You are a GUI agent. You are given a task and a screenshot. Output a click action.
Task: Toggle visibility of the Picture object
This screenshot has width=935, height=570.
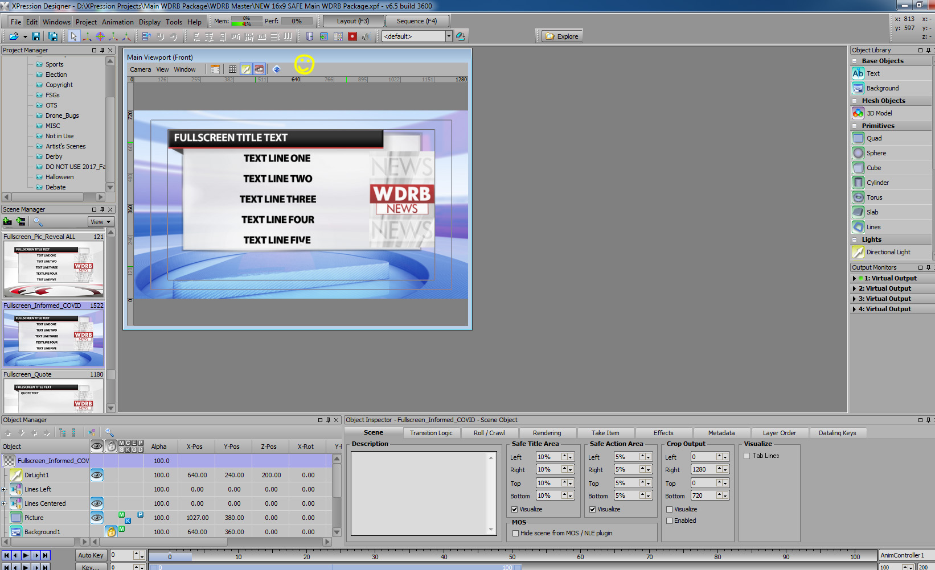click(x=97, y=518)
